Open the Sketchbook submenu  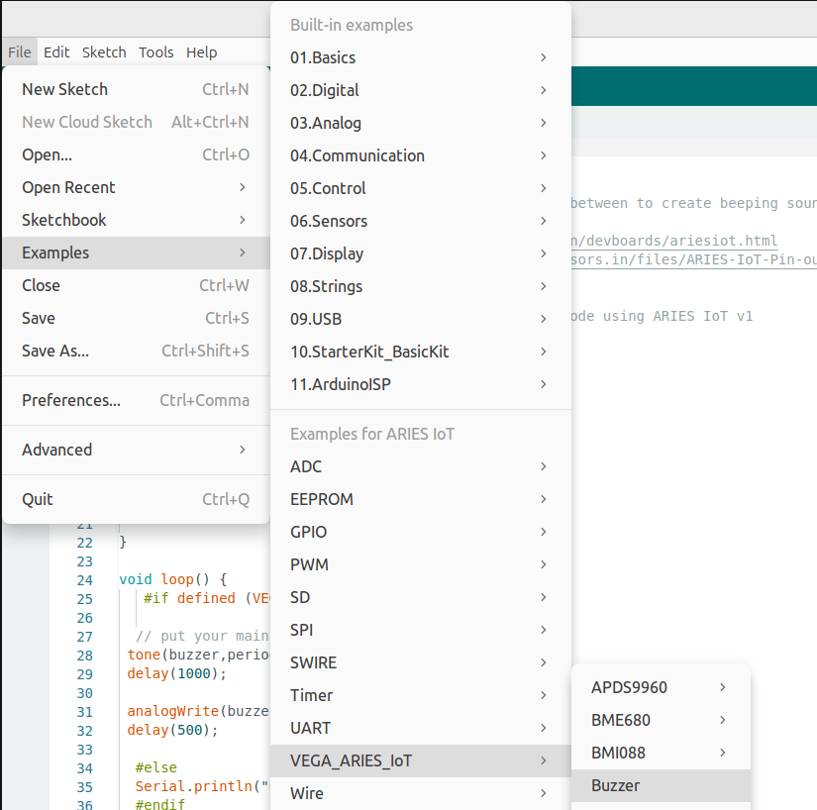tap(136, 221)
